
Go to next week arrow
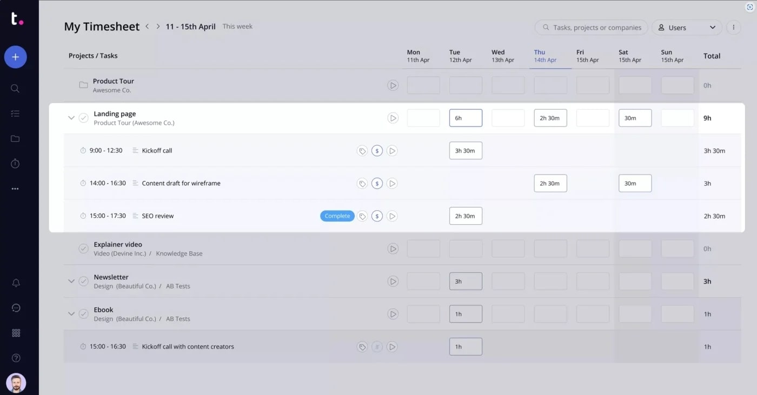click(x=158, y=26)
